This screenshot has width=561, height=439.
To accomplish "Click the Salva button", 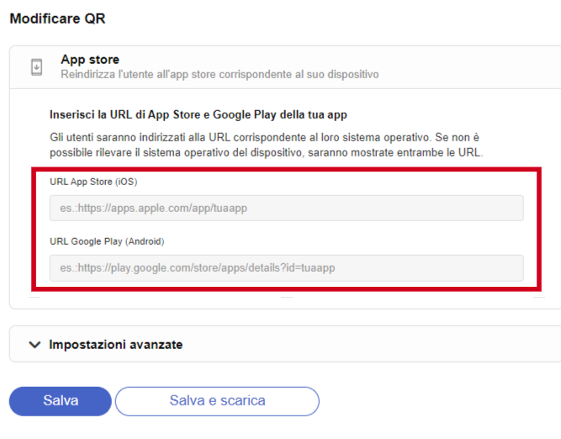I will (x=60, y=401).
